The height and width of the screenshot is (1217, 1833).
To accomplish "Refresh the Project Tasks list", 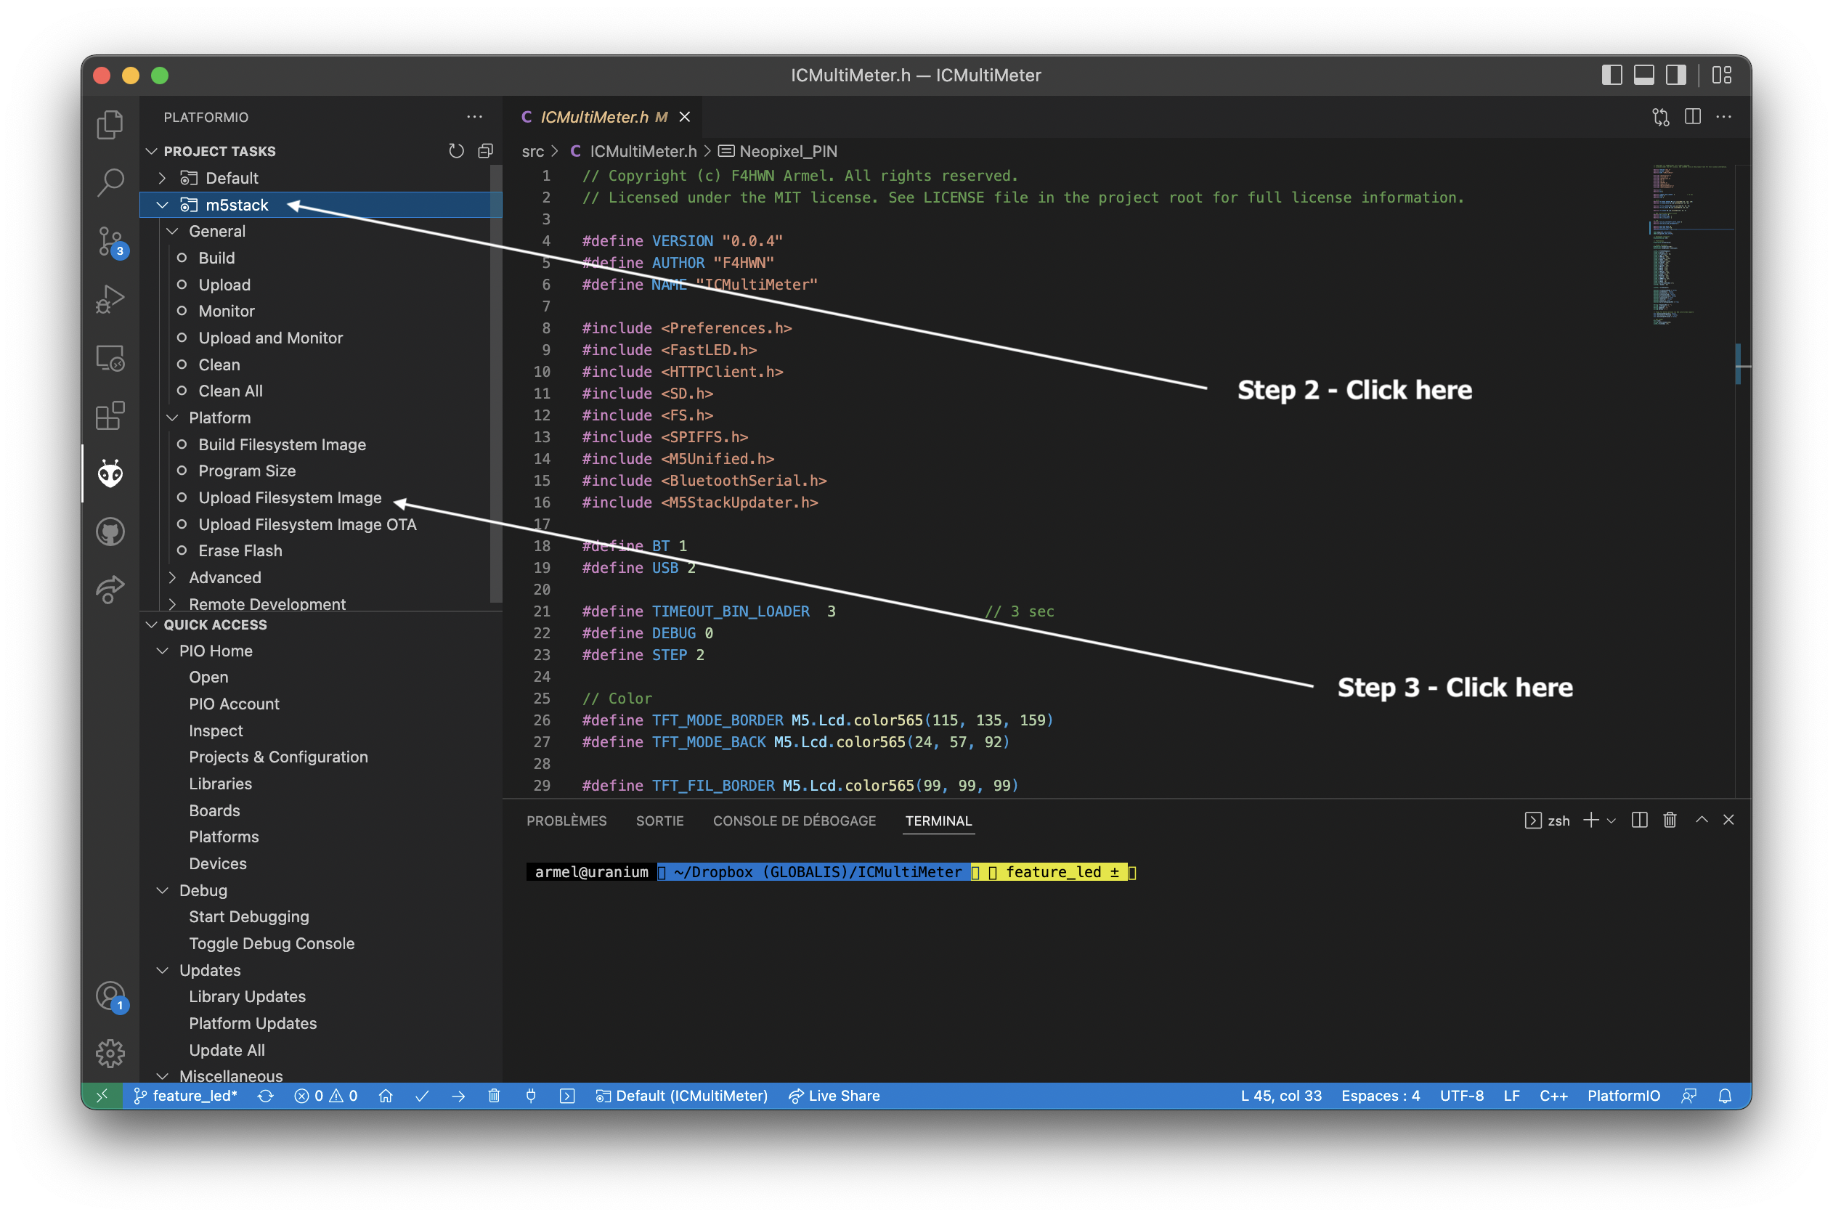I will click(456, 150).
